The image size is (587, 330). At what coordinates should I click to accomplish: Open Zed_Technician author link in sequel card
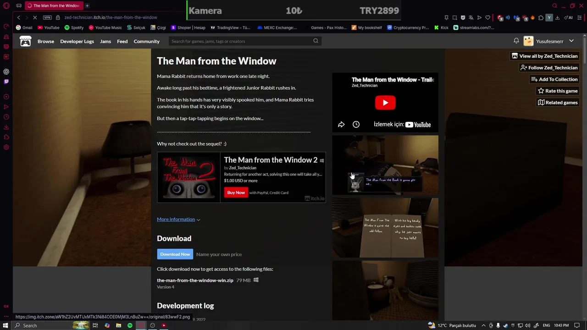click(x=243, y=168)
